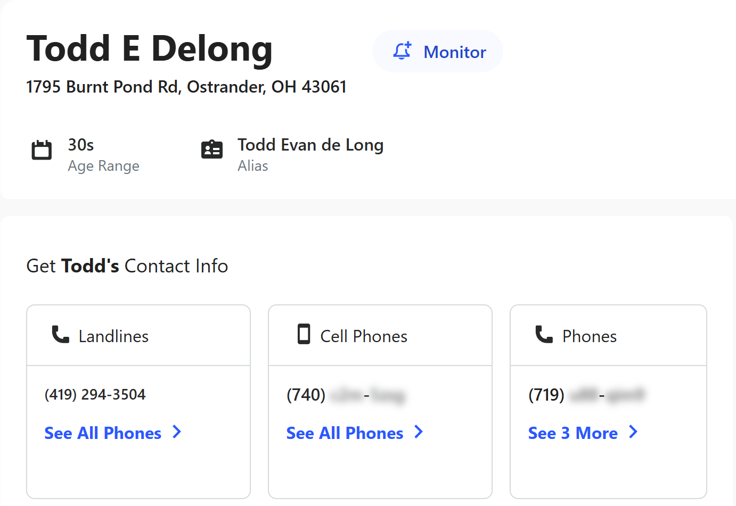This screenshot has width=736, height=506.
Task: Click the chevron next to Landlines See All Phones
Action: click(x=177, y=432)
